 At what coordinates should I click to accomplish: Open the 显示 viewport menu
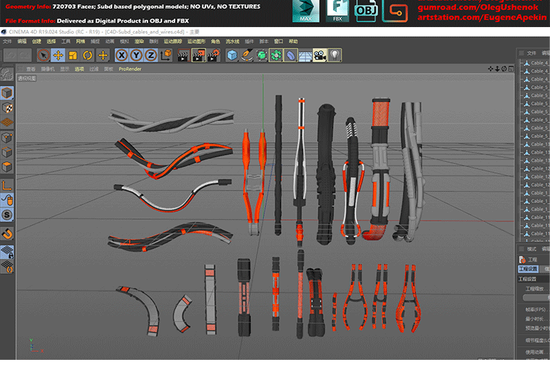[65, 68]
